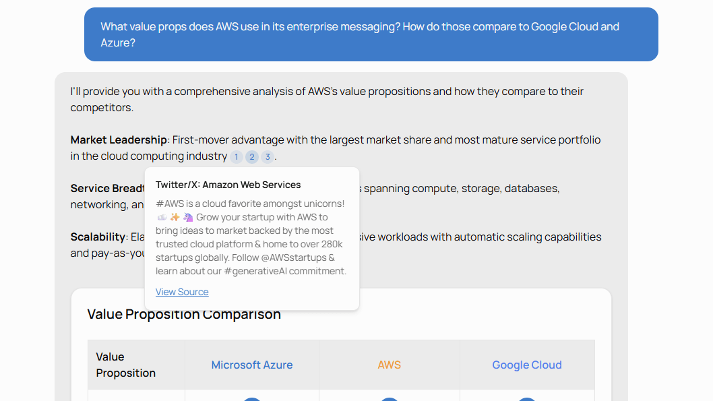Click the sparkles emoji in the tweet popup
The height and width of the screenshot is (401, 713).
[175, 217]
